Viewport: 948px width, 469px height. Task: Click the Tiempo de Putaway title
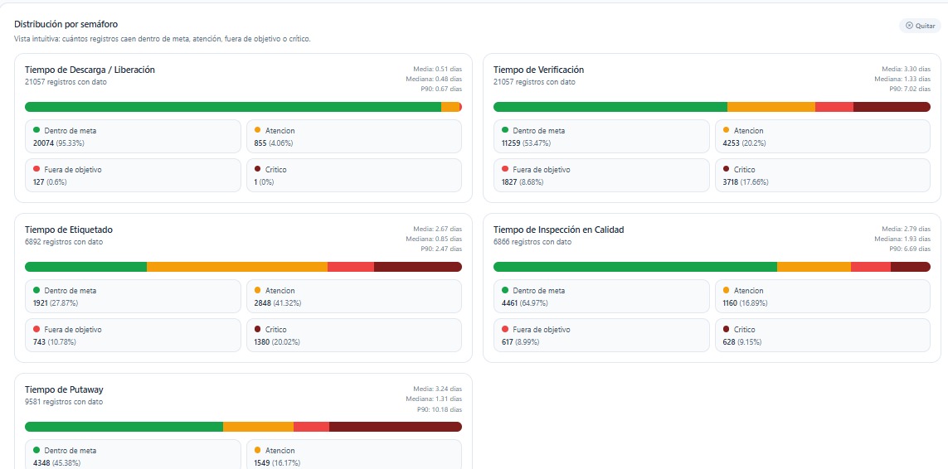[x=64, y=389]
